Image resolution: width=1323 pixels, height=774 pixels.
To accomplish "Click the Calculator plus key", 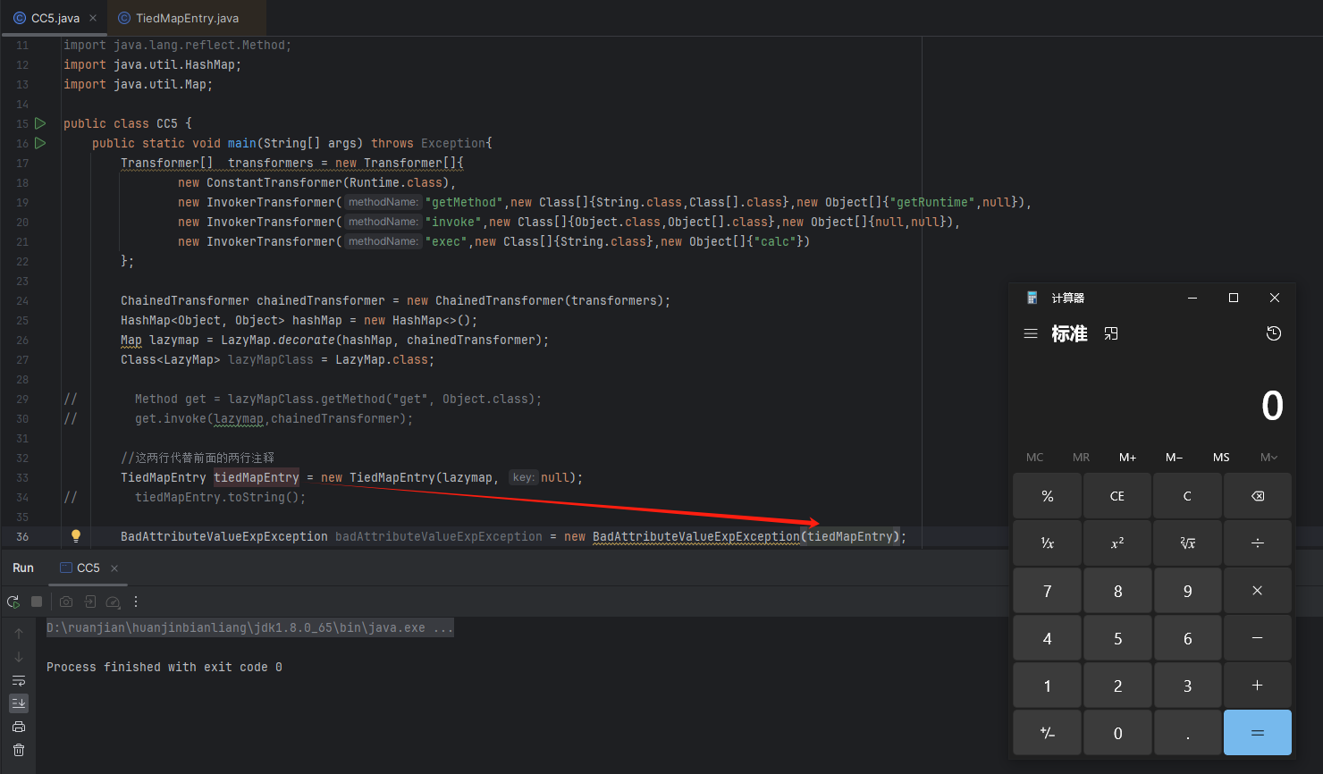I will 1258,686.
